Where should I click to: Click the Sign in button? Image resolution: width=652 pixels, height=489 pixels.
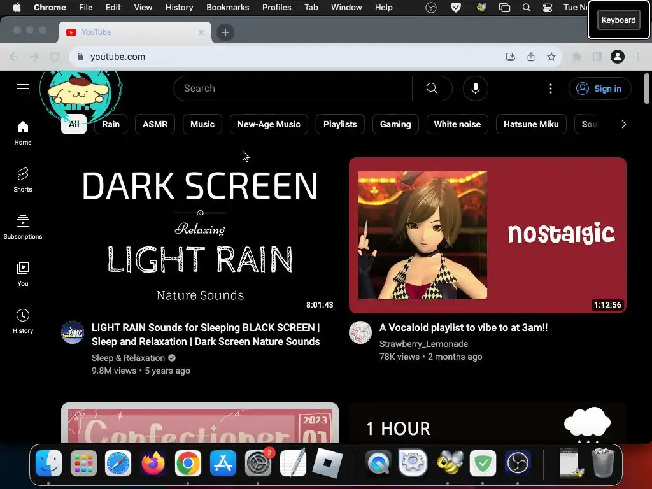(600, 89)
